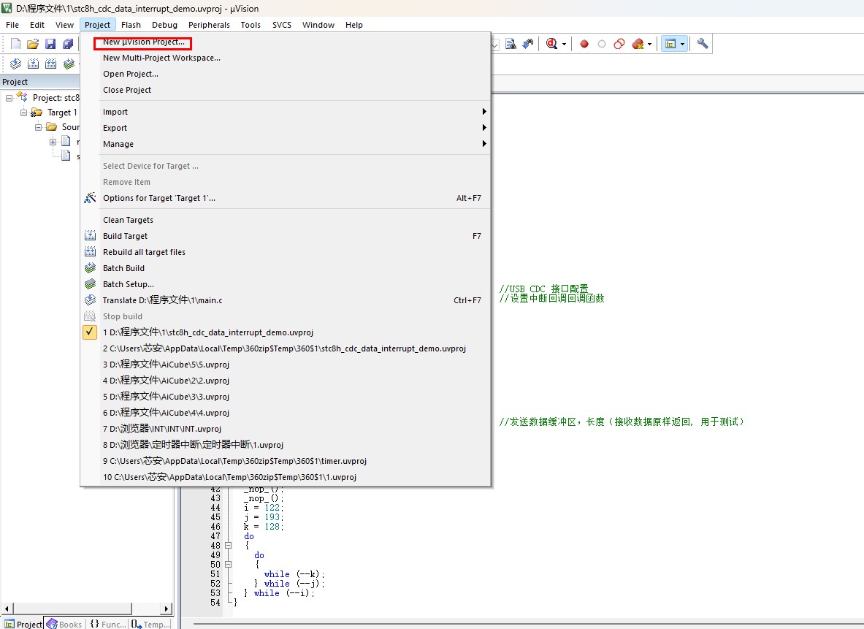Open the window layout dropdown arrow
This screenshot has width=864, height=629.
[x=682, y=44]
